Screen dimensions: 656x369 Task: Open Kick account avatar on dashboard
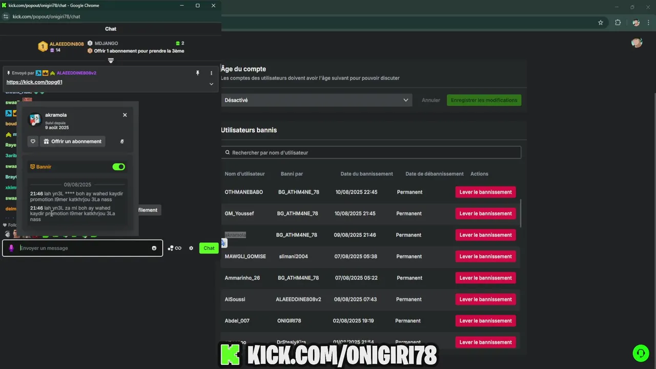pos(637,43)
